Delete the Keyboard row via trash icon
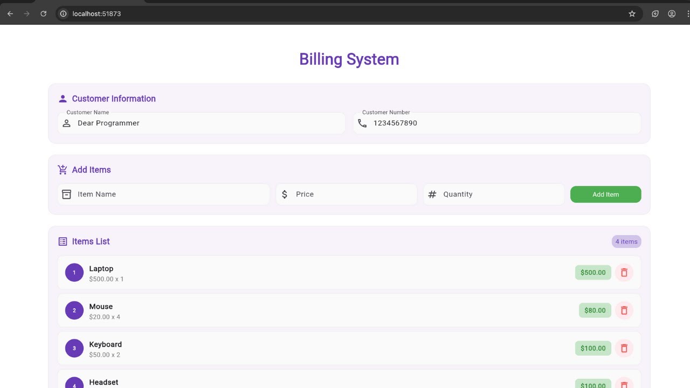 (624, 348)
